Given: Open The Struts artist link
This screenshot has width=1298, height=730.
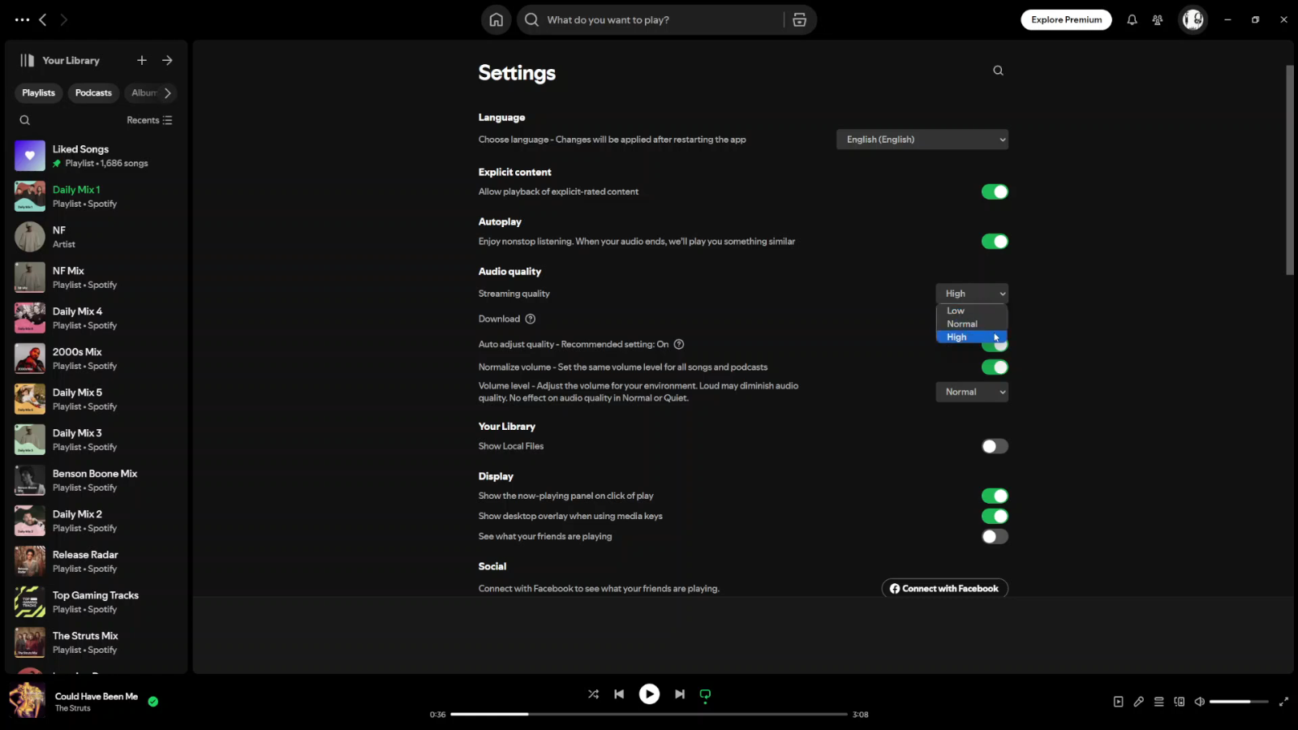Looking at the screenshot, I should click(72, 708).
